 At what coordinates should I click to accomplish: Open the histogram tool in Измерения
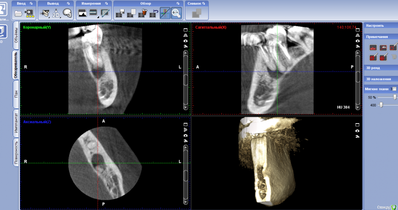(x=82, y=13)
